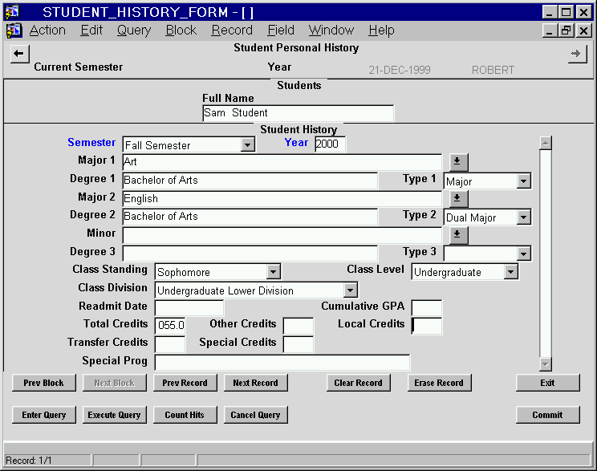Click the empty Degree 3 field
The height and width of the screenshot is (471, 597).
(x=250, y=254)
